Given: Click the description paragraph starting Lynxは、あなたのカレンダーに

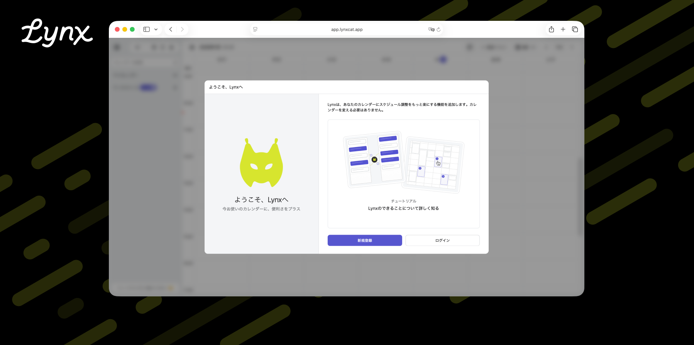Looking at the screenshot, I should pos(402,107).
